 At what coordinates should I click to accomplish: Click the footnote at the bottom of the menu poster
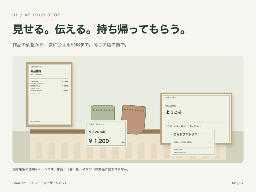35,122
